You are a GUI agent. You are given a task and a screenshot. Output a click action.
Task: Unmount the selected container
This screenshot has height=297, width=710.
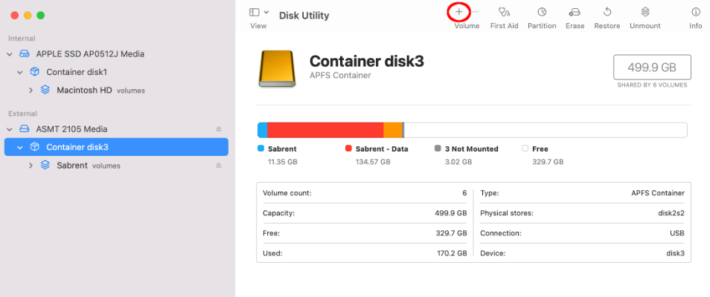coord(645,13)
